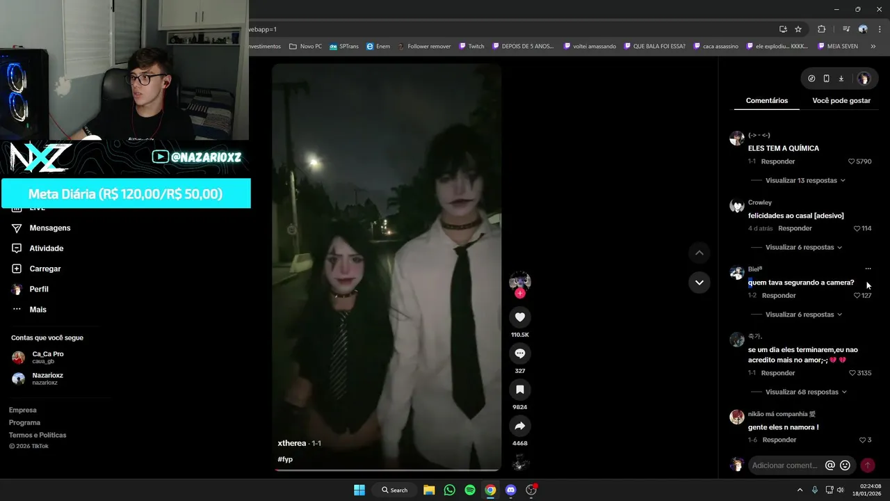This screenshot has width=890, height=501.
Task: Reply to the quem tava segurando comment
Action: click(779, 296)
